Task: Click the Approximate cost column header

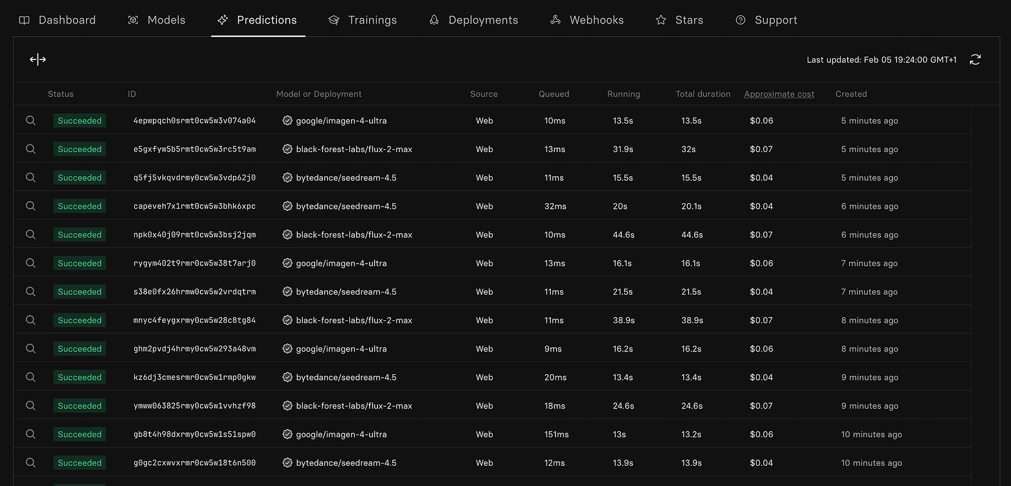Action: [x=779, y=94]
